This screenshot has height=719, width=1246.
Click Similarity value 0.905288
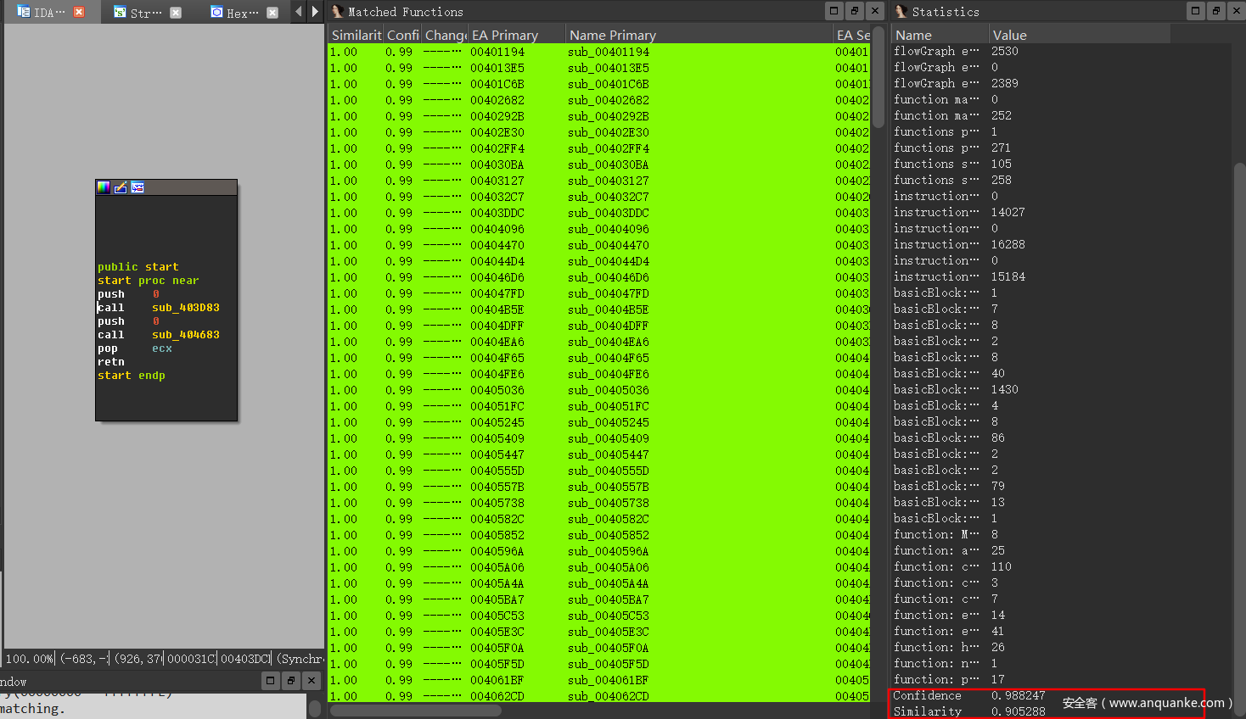coord(1019,711)
